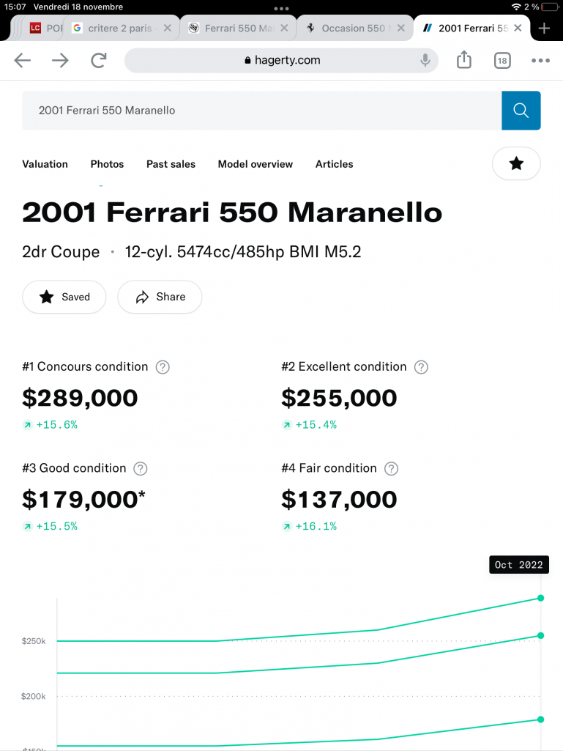Image resolution: width=563 pixels, height=751 pixels.
Task: Open the browser three-dot menu
Action: [x=540, y=60]
